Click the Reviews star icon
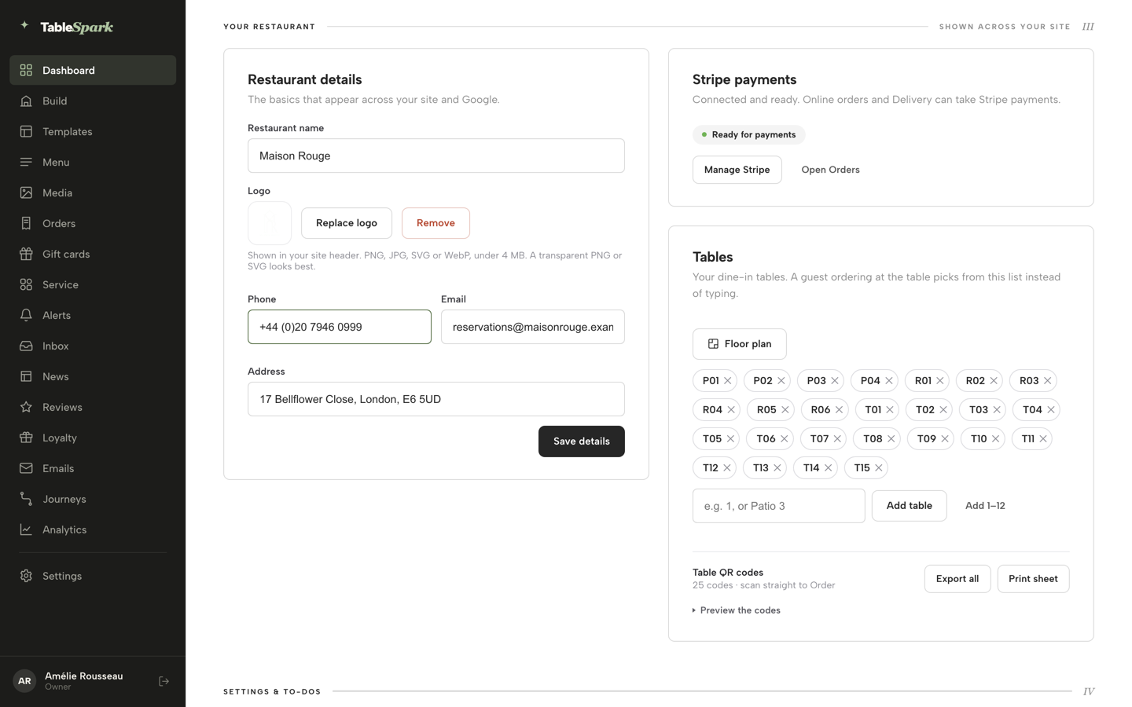The width and height of the screenshot is (1132, 707). pos(26,407)
